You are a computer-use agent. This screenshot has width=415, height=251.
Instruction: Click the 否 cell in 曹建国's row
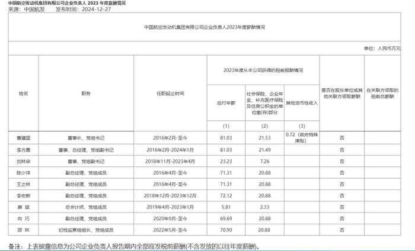tap(342, 138)
